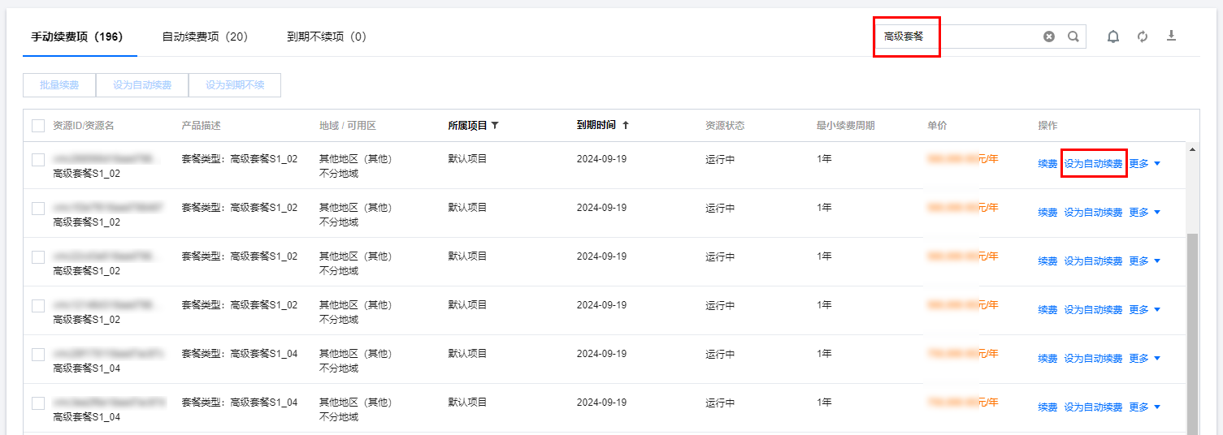Image resolution: width=1223 pixels, height=435 pixels.
Task: Expand 更多 dropdown in last row
Action: click(1144, 407)
